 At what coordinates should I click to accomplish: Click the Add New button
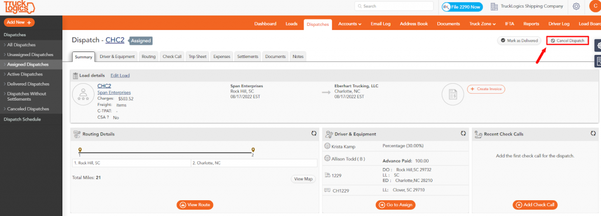coord(19,23)
